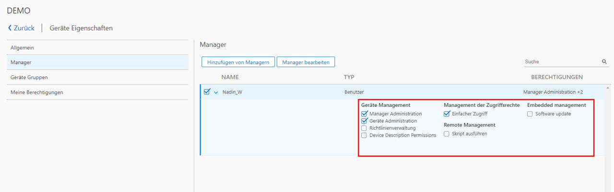Go back with the Zurück link
Viewport: 614px width, 192px height.
[21, 28]
